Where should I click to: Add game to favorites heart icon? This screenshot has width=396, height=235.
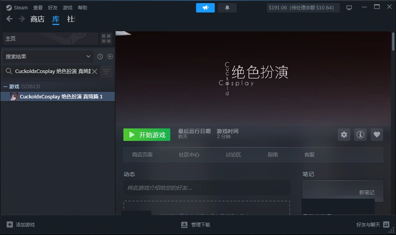pyautogui.click(x=377, y=135)
